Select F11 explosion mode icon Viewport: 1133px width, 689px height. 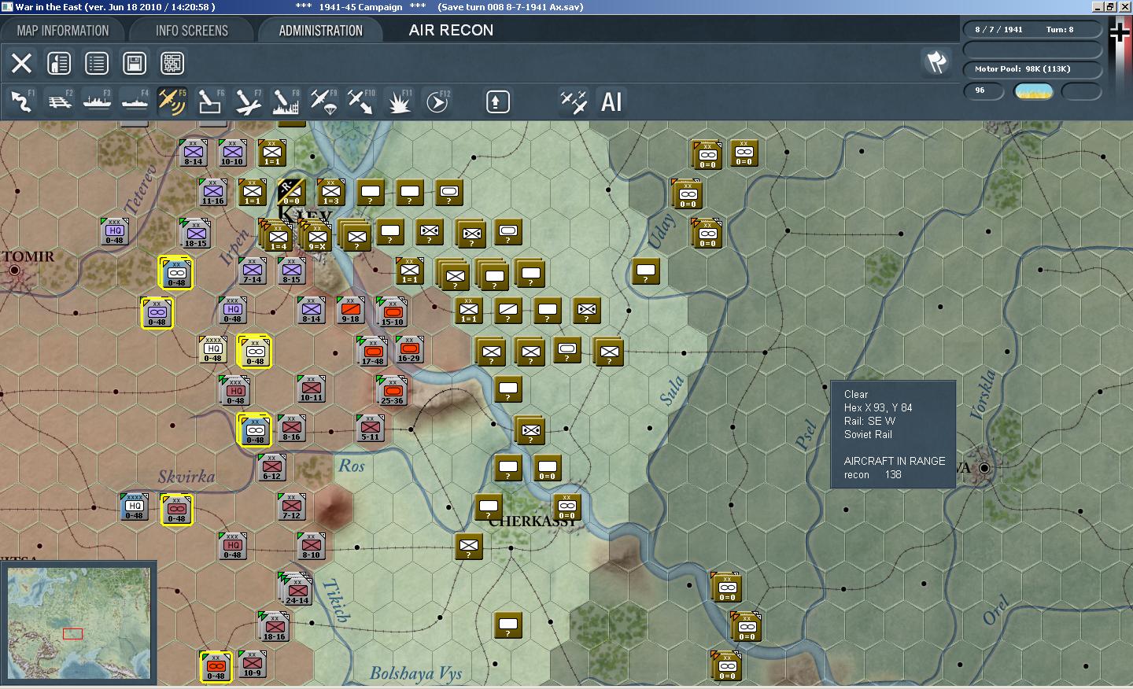pyautogui.click(x=399, y=101)
